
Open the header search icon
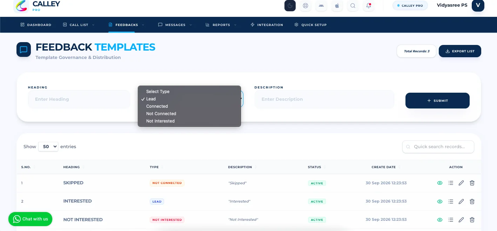[353, 6]
